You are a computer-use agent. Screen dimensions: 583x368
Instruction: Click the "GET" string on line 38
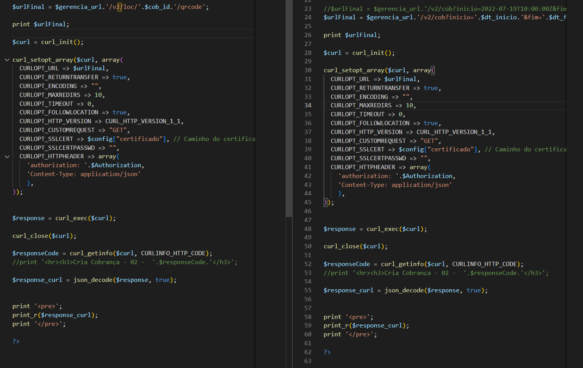click(x=429, y=141)
